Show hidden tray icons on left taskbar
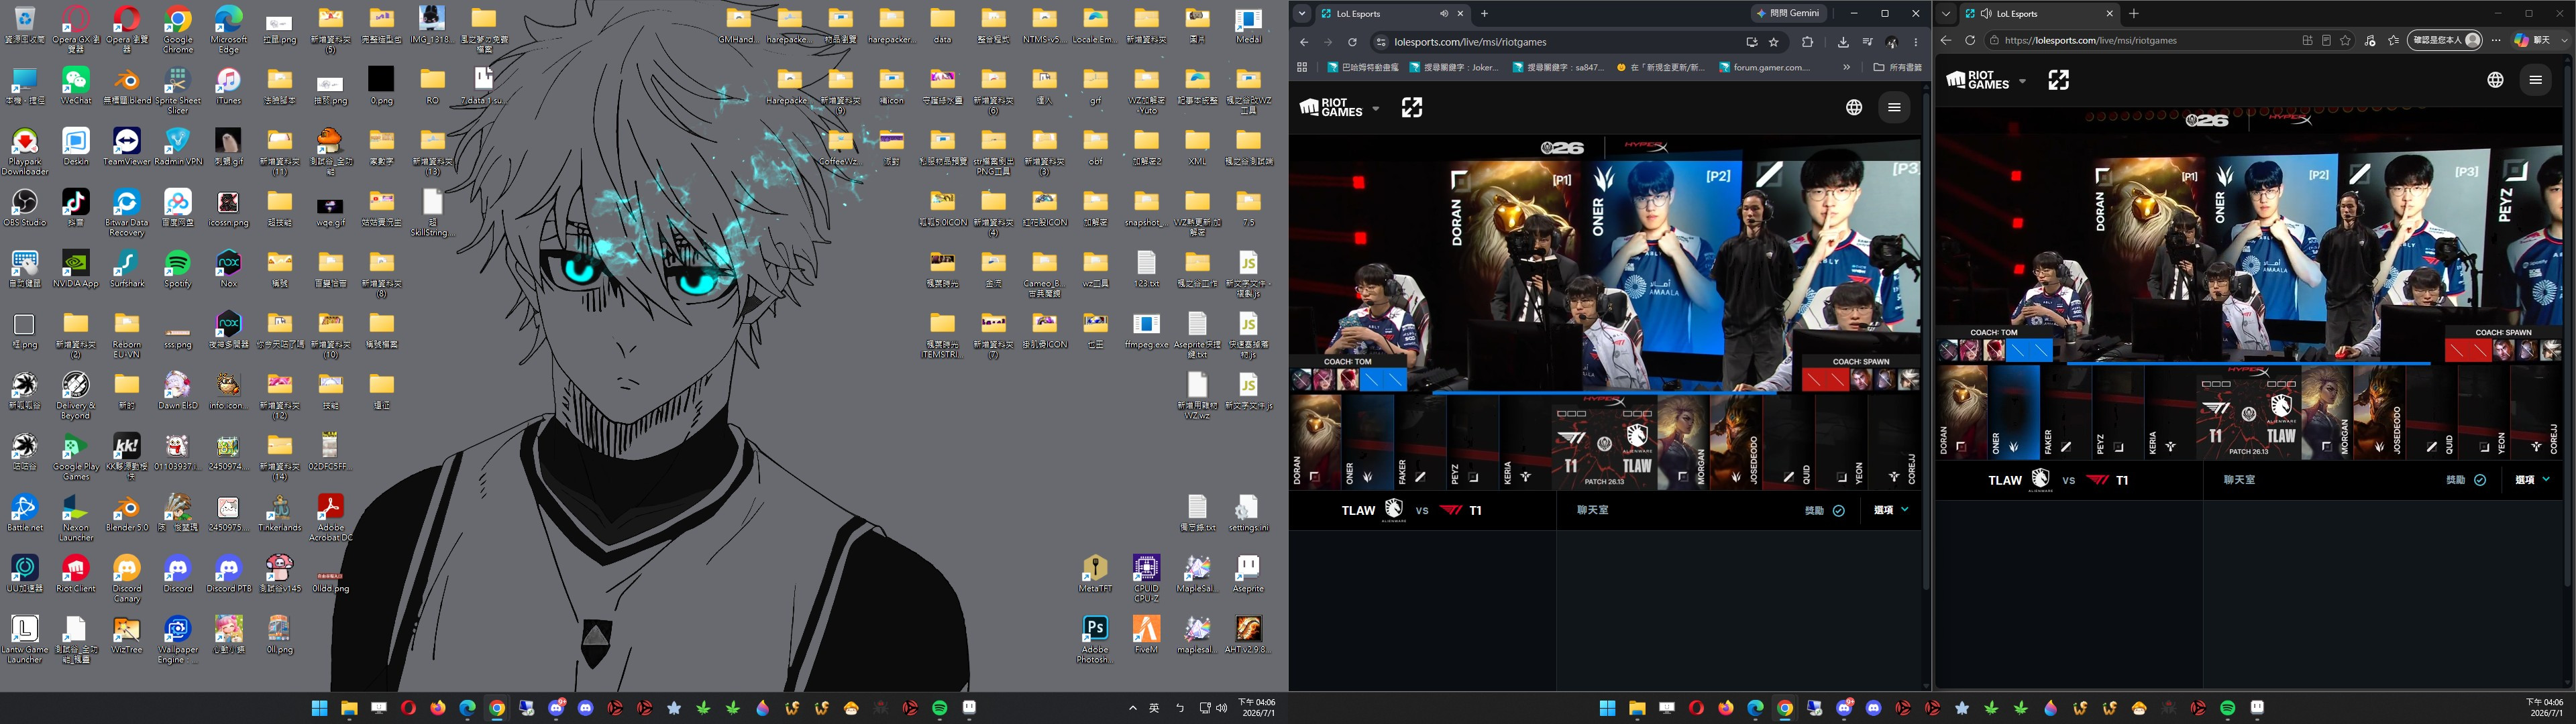Image resolution: width=2576 pixels, height=724 pixels. tap(1132, 708)
